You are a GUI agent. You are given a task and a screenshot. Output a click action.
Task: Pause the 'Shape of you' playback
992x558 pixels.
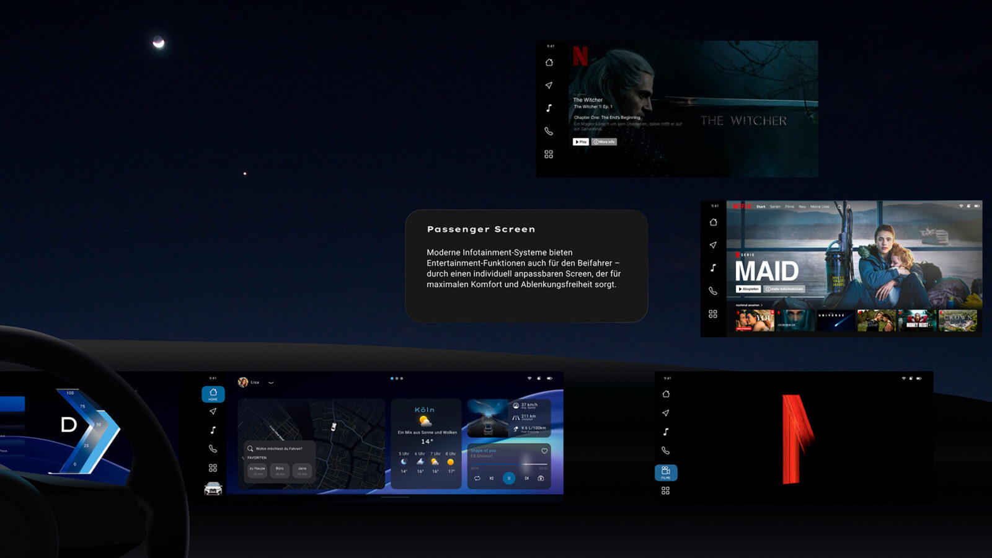pos(509,478)
